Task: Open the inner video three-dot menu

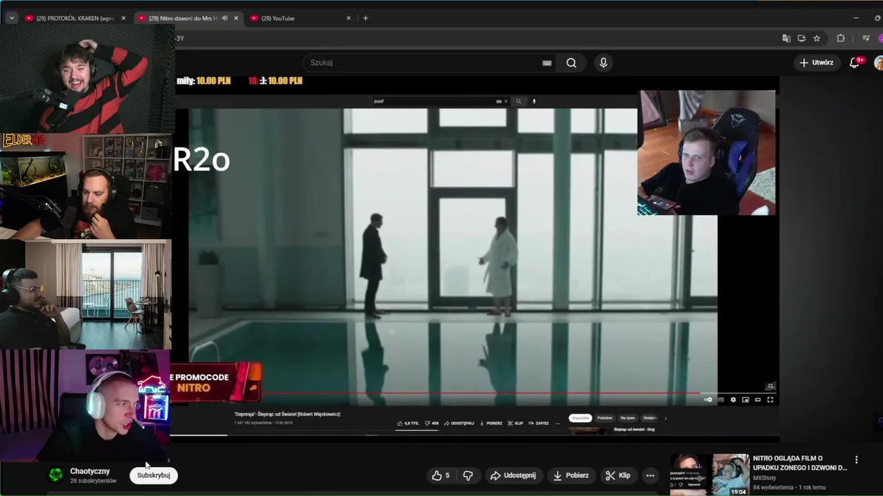Action: pyautogui.click(x=557, y=423)
